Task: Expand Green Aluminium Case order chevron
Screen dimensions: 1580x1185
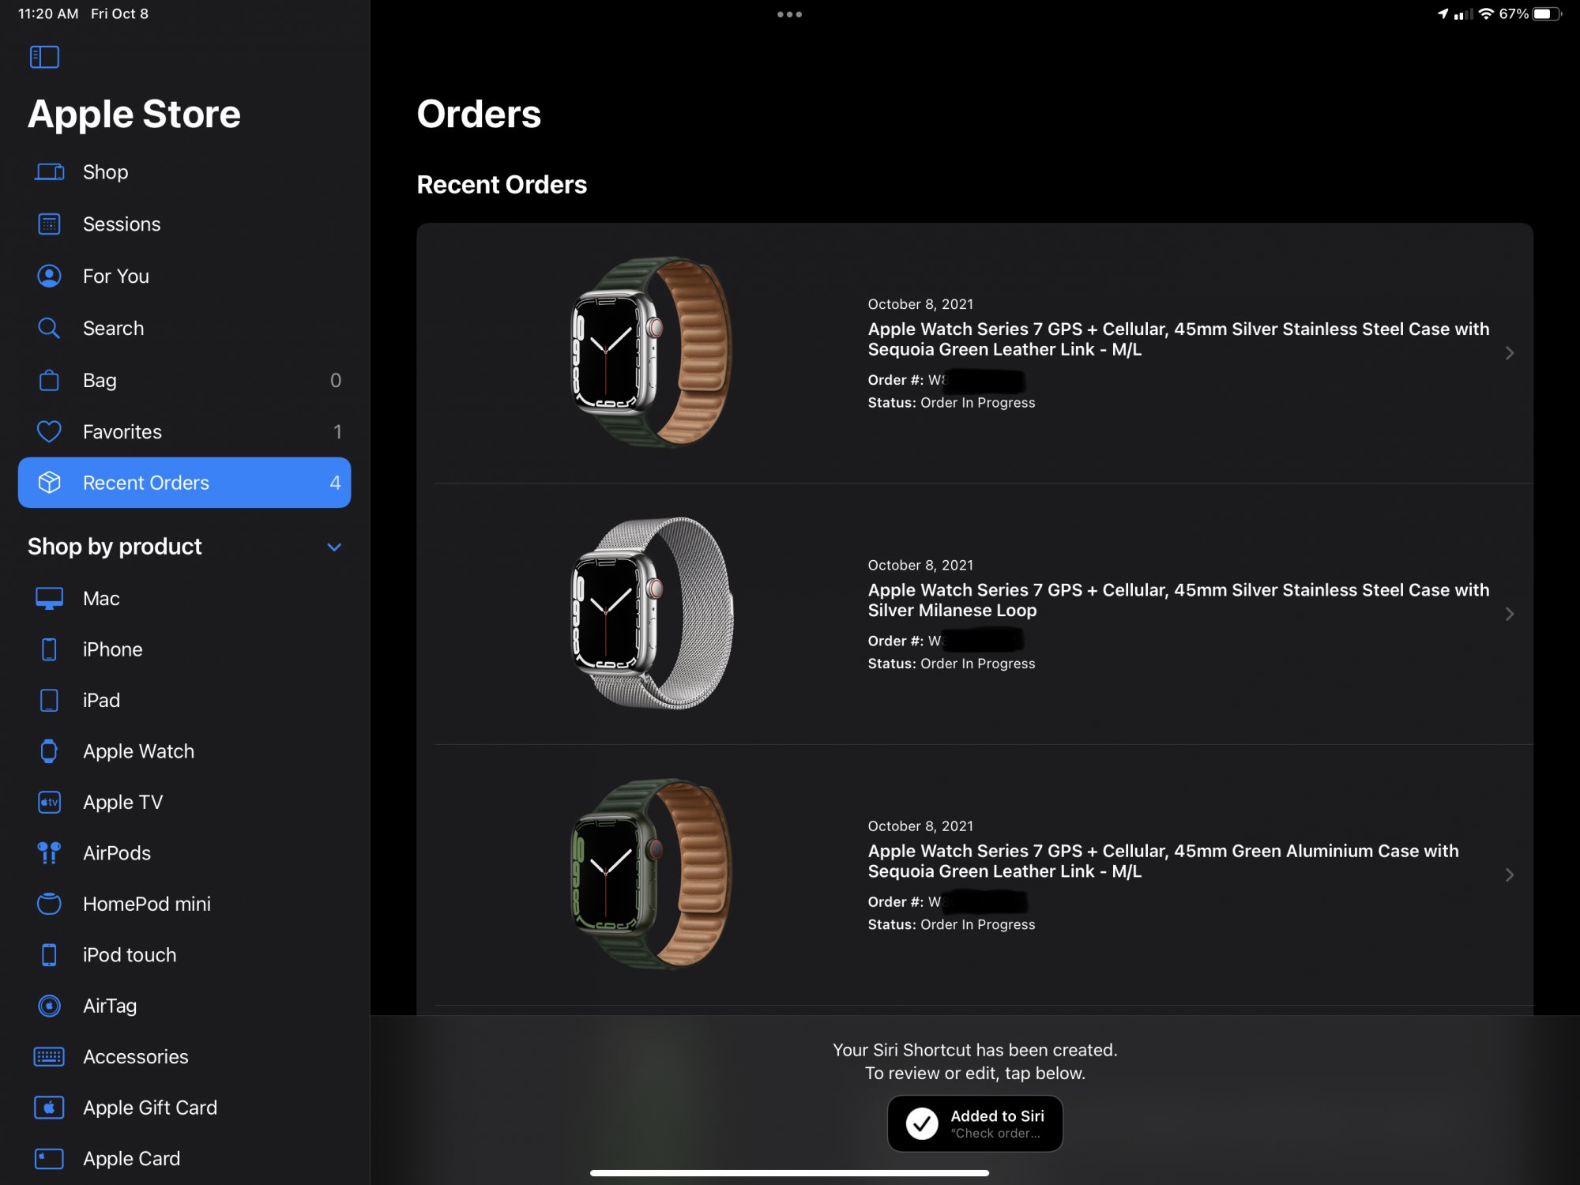Action: click(x=1509, y=875)
